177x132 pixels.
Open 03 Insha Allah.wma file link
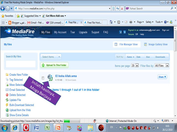click(x=66, y=76)
